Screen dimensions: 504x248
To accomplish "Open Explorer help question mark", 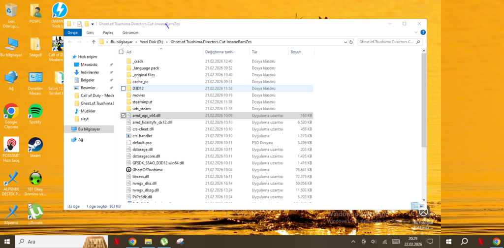I will 423,32.
